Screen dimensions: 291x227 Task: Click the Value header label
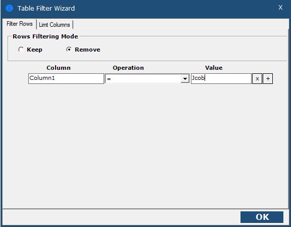[x=214, y=68]
